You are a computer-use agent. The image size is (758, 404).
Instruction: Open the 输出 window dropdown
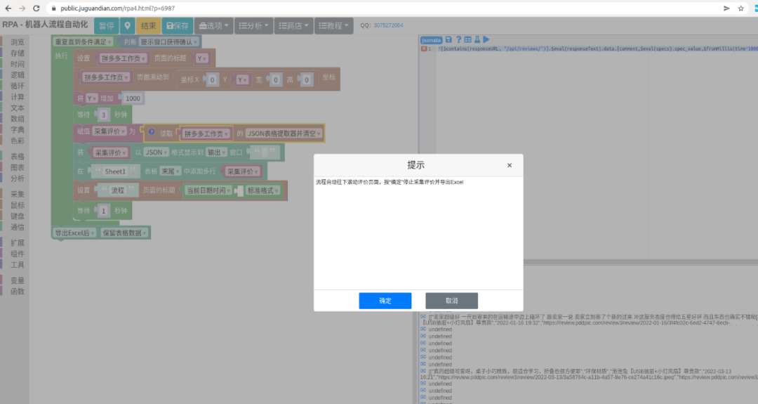(x=217, y=152)
